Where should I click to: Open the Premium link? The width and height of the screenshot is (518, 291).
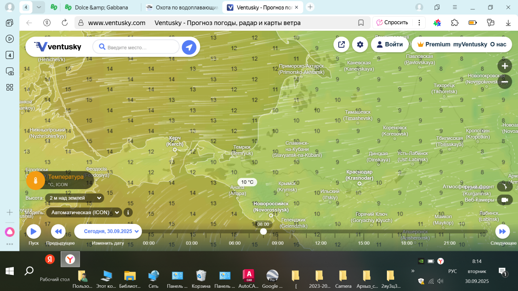pos(434,44)
